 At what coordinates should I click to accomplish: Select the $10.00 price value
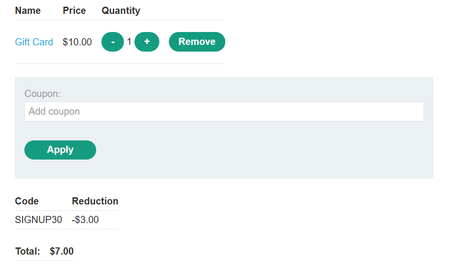pyautogui.click(x=77, y=42)
